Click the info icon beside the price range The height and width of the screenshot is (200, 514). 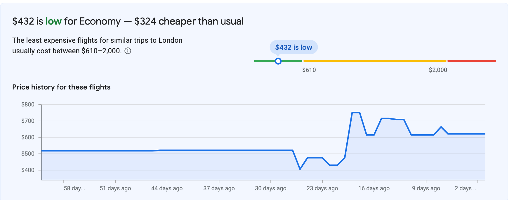click(128, 51)
